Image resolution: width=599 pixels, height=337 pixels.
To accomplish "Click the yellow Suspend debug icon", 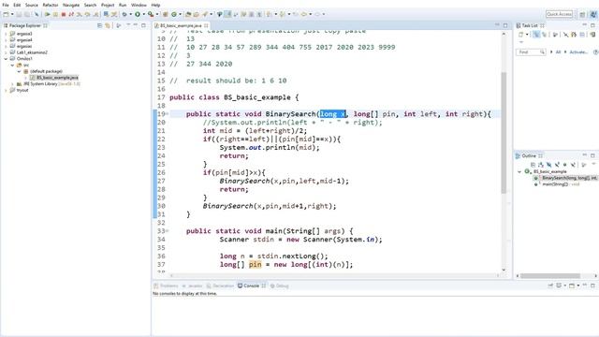I will pos(55,14).
